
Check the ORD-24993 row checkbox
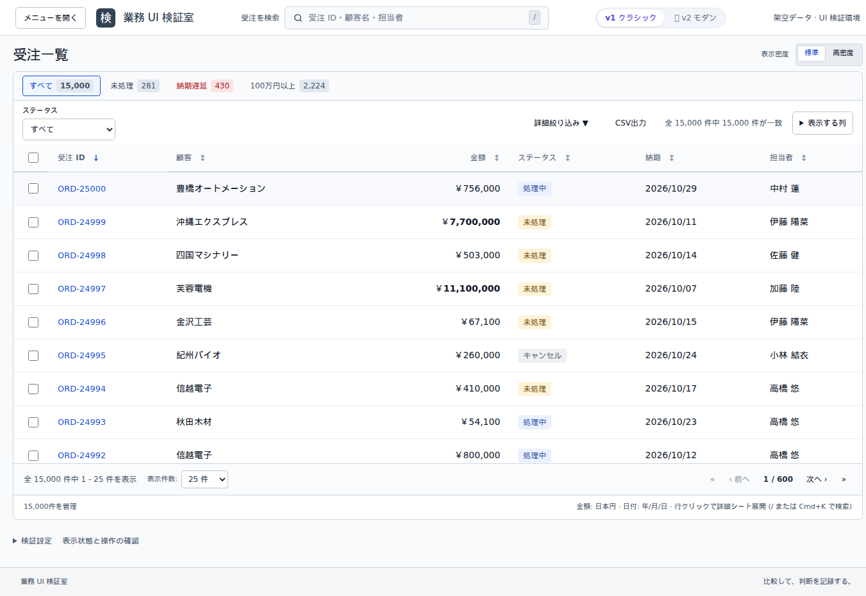(x=33, y=422)
